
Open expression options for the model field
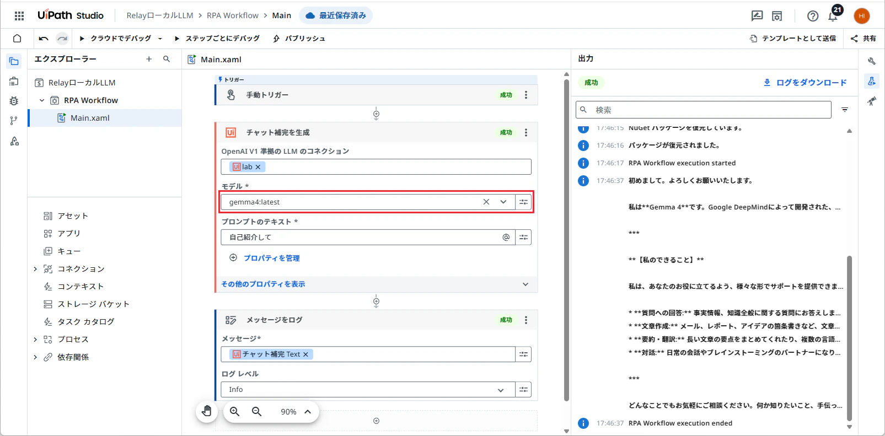pyautogui.click(x=524, y=202)
